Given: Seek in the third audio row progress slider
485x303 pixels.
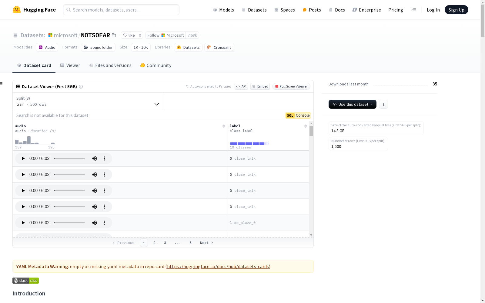Looking at the screenshot, I should coord(70,191).
